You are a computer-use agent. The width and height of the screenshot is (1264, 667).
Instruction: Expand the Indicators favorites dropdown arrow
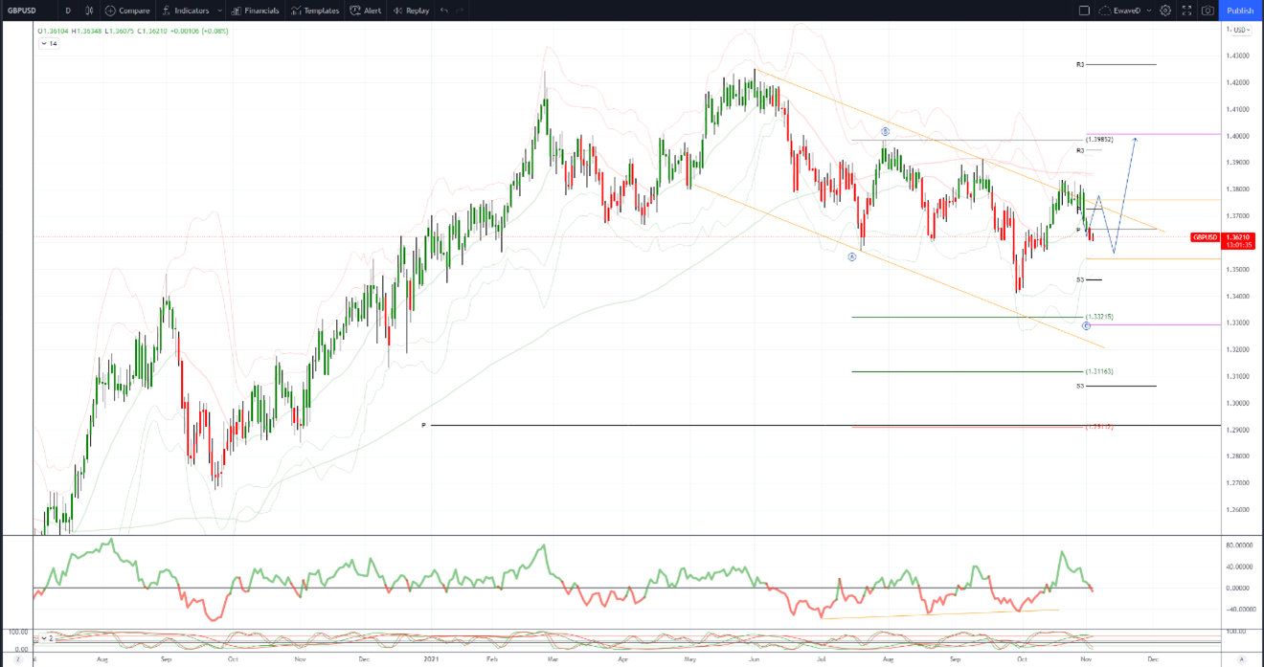(x=220, y=11)
